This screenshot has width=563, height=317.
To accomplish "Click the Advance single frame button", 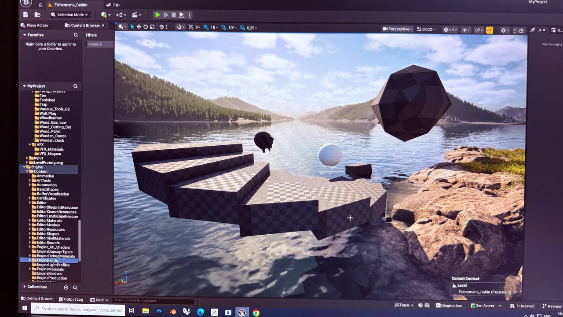I will 166,15.
